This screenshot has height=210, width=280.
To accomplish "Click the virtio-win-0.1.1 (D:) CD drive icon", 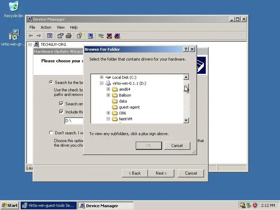I will coord(108,83).
